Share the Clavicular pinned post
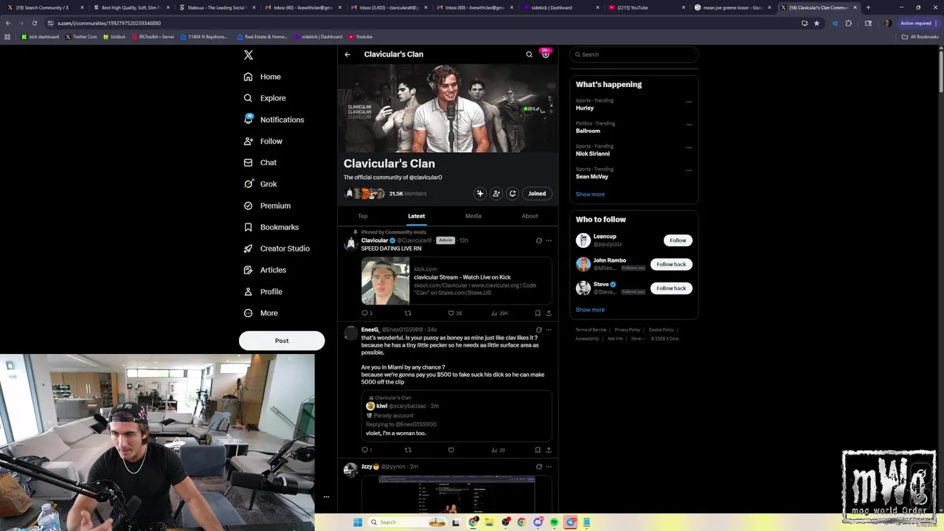This screenshot has height=531, width=944. 549,313
